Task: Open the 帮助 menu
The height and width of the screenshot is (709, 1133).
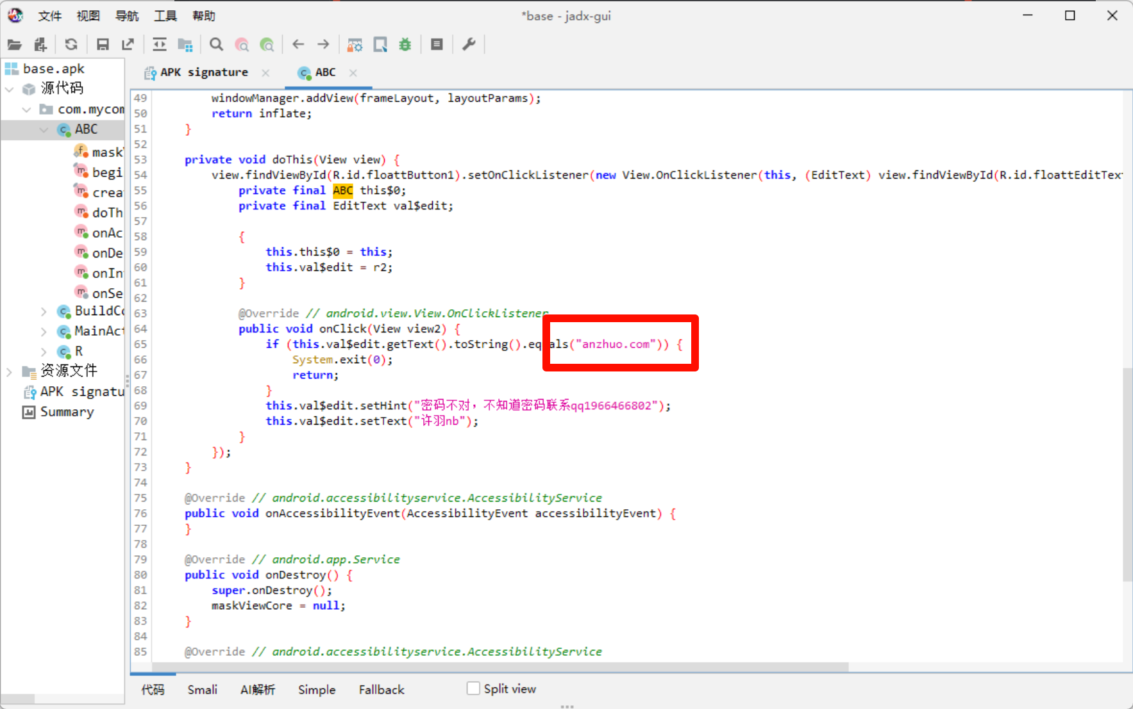Action: (204, 16)
